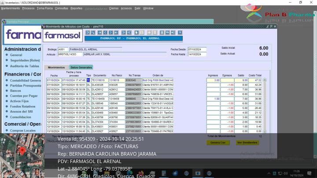The width and height of the screenshot is (317, 178).
Task: Switch to the Datos Generales tab
Action: pyautogui.click(x=81, y=67)
